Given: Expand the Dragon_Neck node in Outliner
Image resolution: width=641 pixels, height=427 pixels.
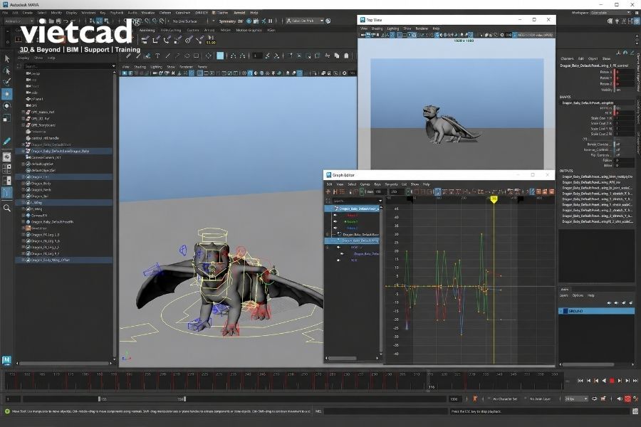Looking at the screenshot, I should [24, 190].
